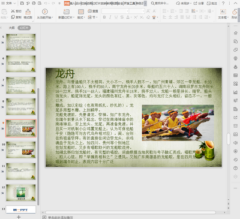Click the Not Synced (未同步) cloud button
This screenshot has height=219, width=240.
[x=184, y=3]
